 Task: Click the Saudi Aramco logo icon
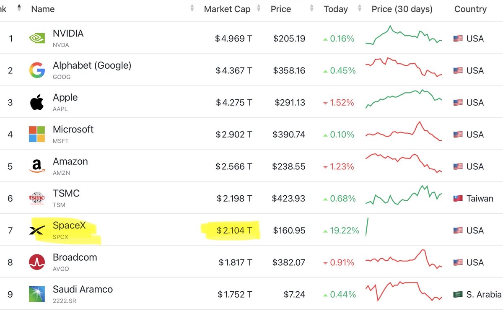click(x=37, y=294)
